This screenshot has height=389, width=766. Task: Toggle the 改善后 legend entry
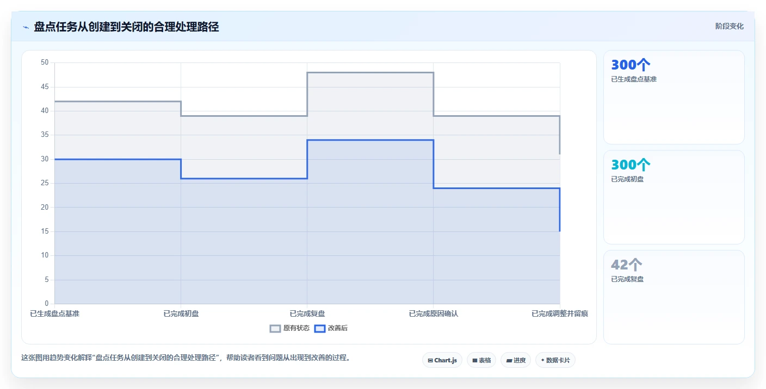pos(331,328)
